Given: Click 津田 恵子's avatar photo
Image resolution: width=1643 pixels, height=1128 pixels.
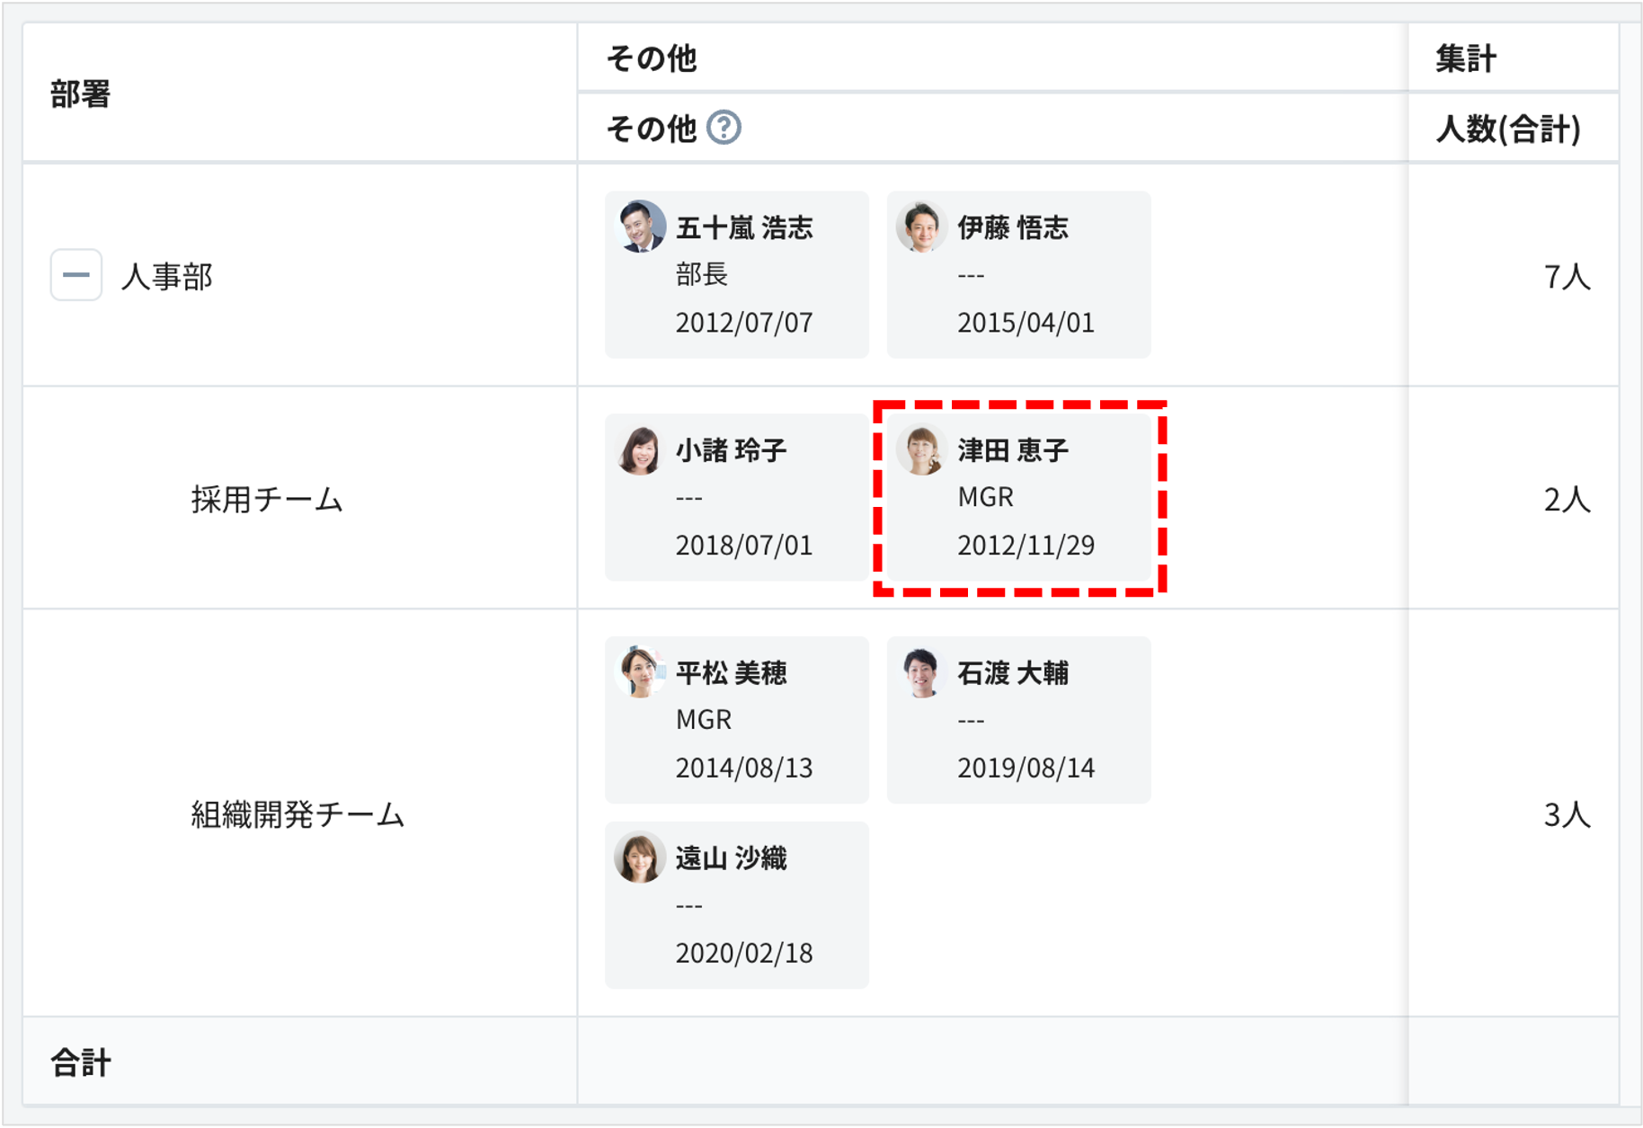Looking at the screenshot, I should coord(920,451).
